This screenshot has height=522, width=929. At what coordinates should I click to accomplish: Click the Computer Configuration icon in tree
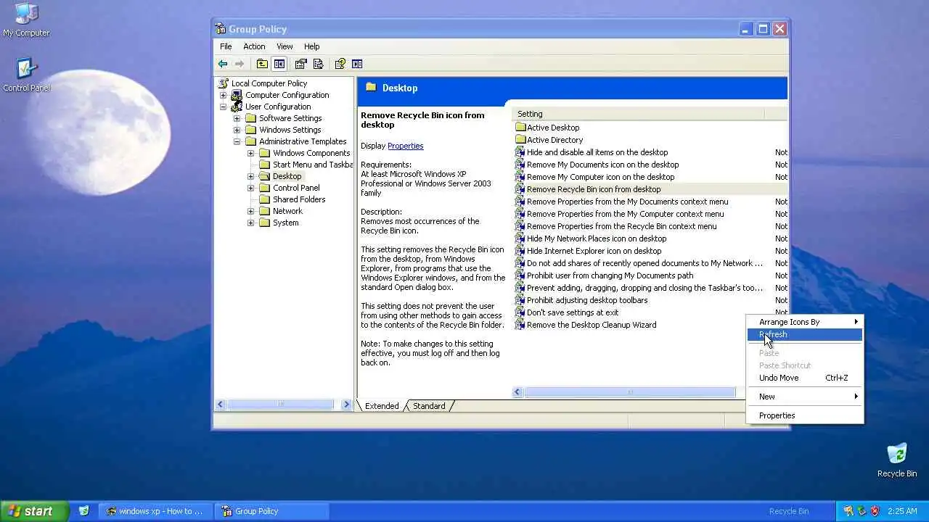point(237,95)
